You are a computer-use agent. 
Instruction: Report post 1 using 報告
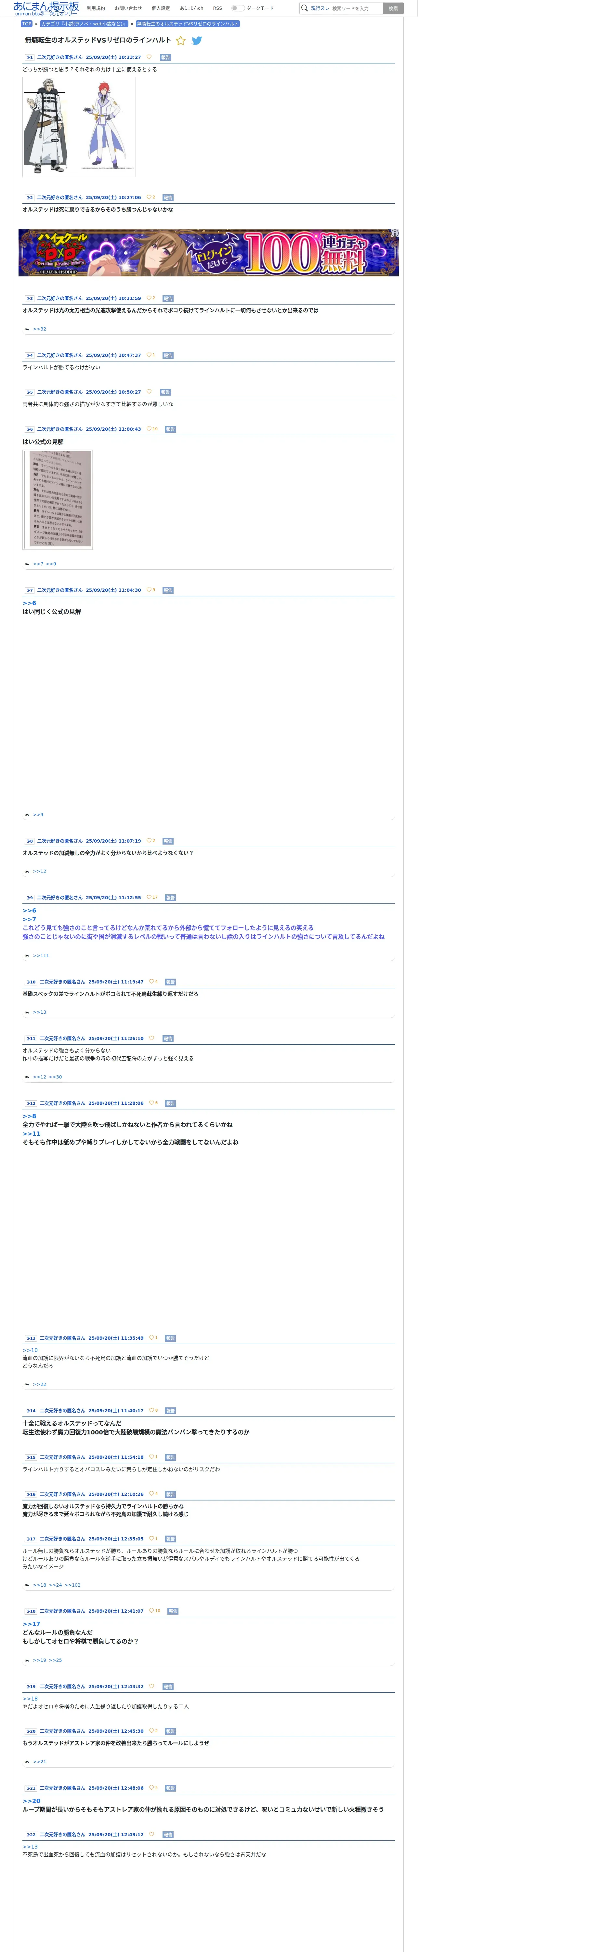(165, 57)
